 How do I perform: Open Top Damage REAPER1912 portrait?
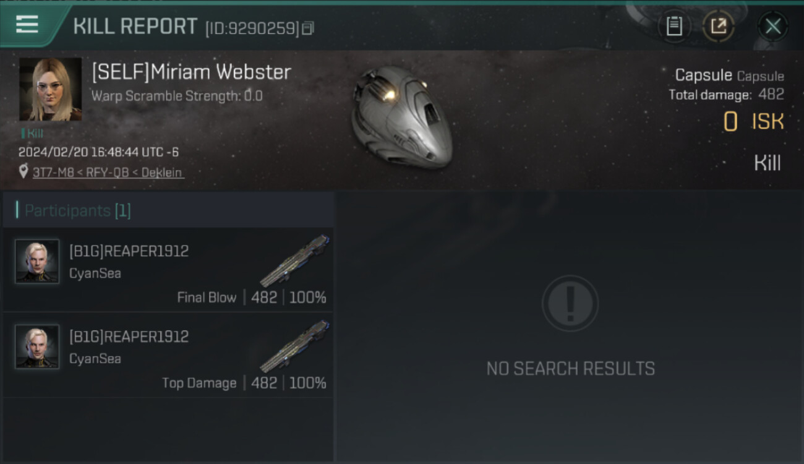click(37, 347)
